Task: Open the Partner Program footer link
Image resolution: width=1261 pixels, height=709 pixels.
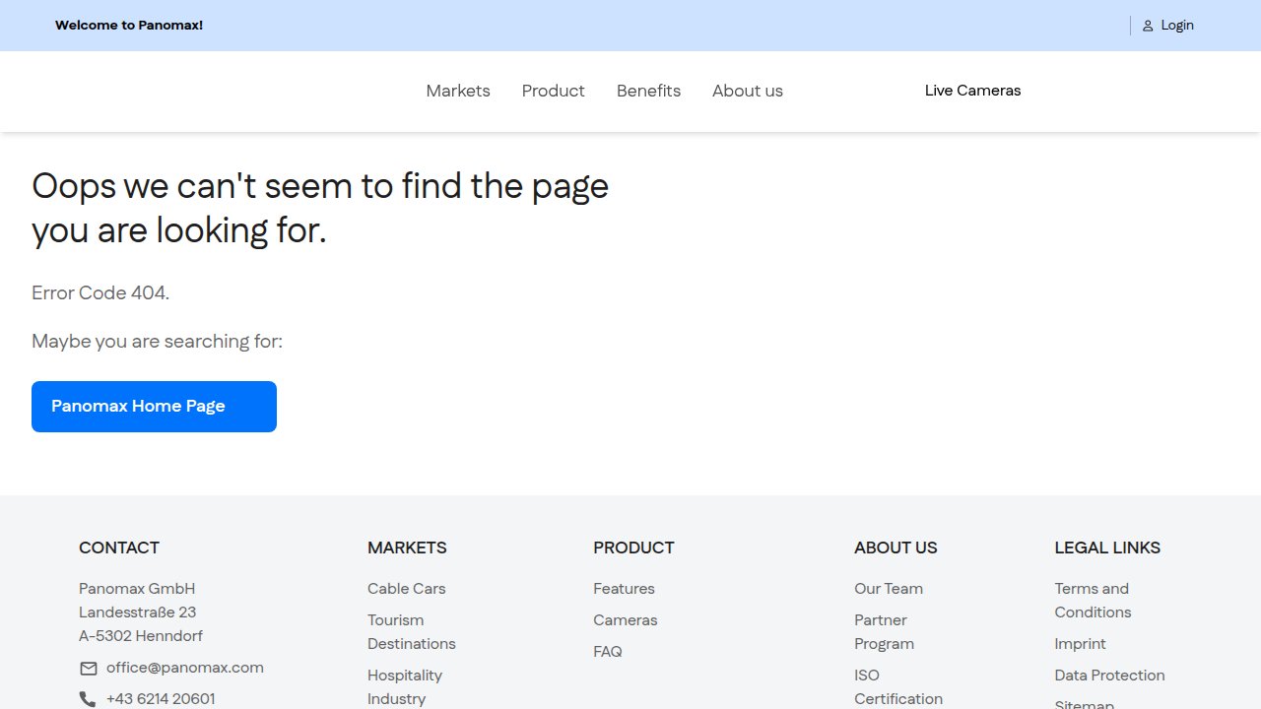Action: tap(885, 632)
